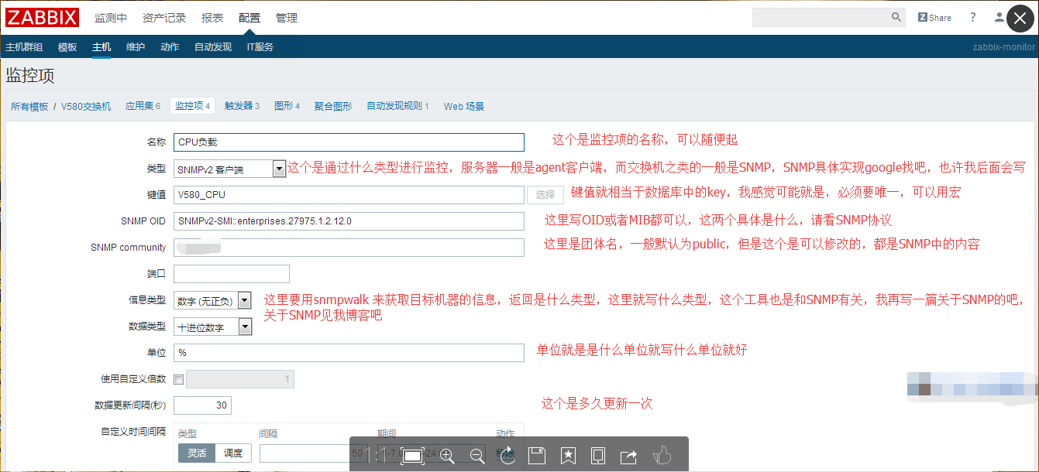Click the tablet device icon in viewer toolbar
The image size is (1039, 472).
[598, 456]
